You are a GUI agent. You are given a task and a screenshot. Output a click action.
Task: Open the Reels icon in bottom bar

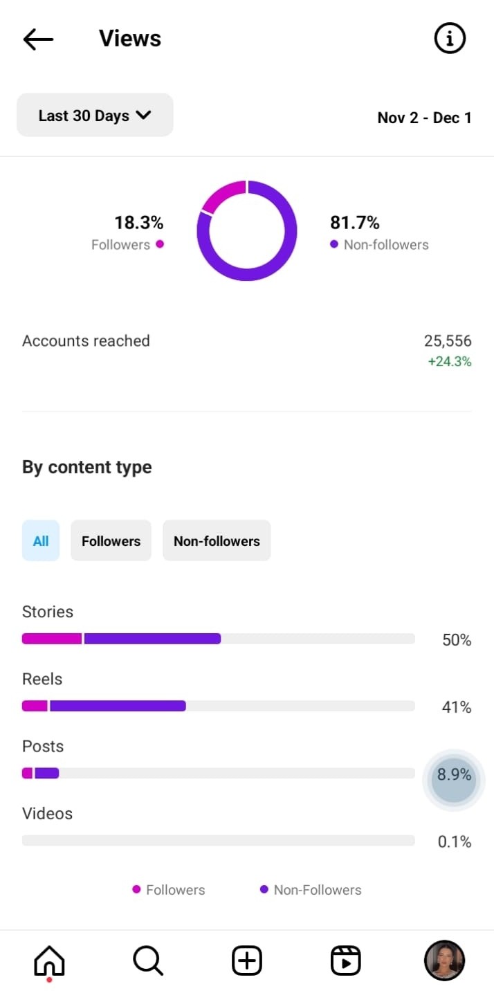[345, 961]
